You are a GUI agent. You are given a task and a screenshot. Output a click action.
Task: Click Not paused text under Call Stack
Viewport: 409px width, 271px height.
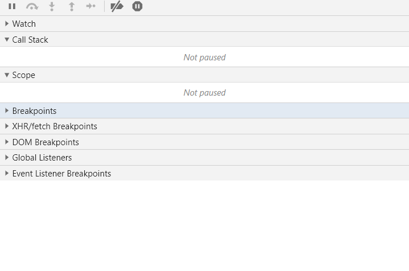click(204, 58)
